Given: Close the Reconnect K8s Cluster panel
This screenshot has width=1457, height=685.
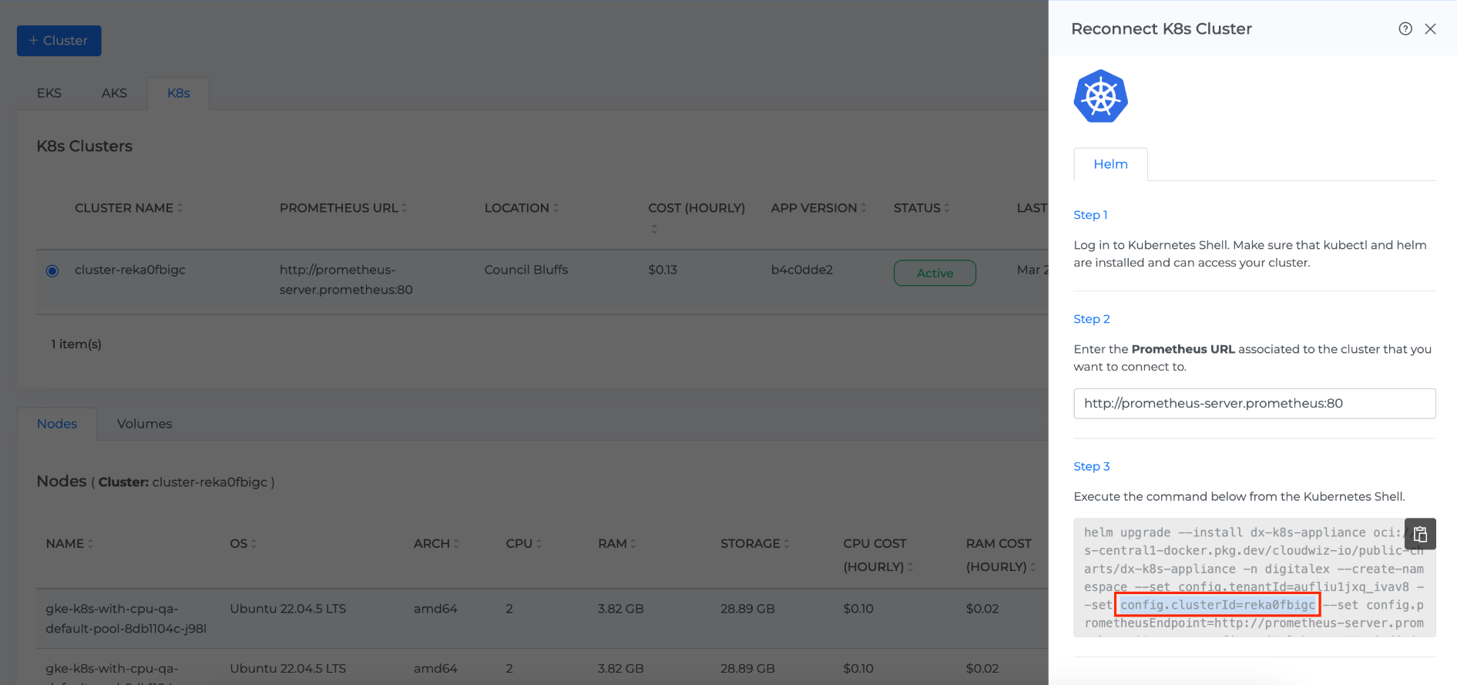Looking at the screenshot, I should (1430, 29).
